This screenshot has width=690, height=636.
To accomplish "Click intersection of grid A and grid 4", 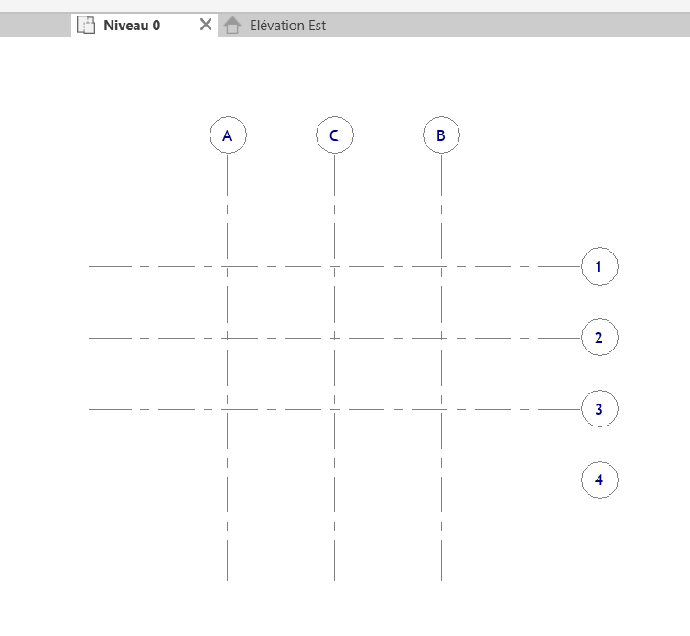I will click(228, 480).
